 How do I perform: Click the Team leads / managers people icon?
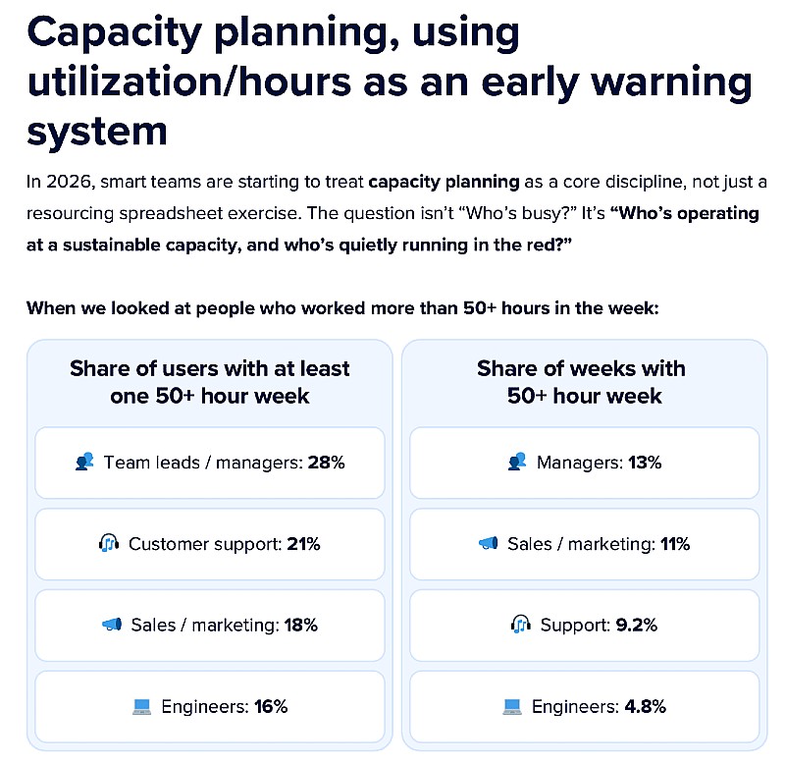pyautogui.click(x=83, y=462)
